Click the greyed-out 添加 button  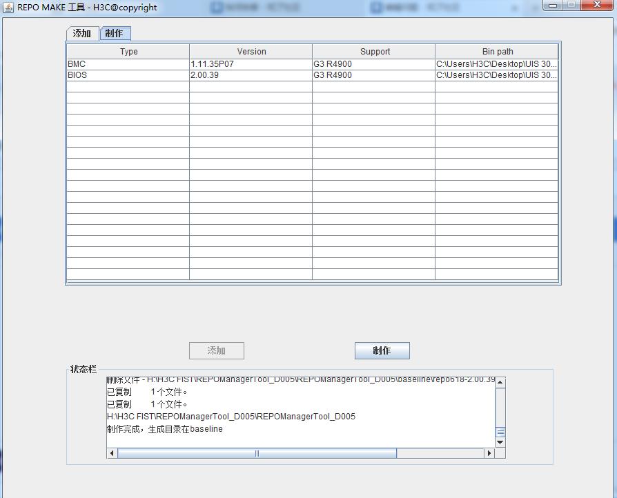(217, 350)
